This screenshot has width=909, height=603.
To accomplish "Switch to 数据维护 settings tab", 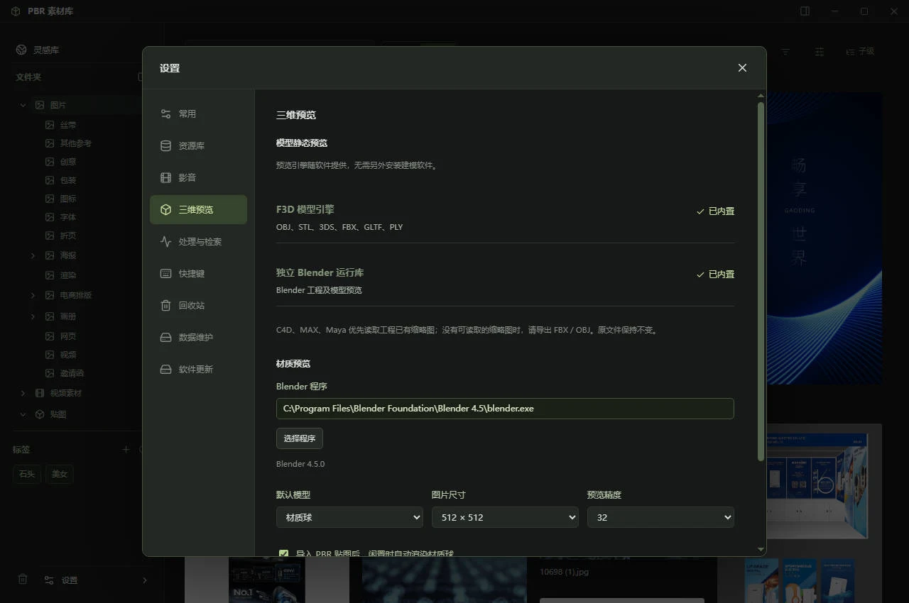I will 198,337.
